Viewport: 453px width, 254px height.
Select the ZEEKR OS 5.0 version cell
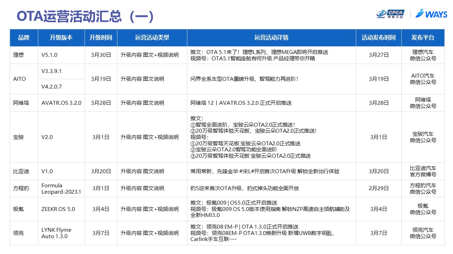coord(61,209)
